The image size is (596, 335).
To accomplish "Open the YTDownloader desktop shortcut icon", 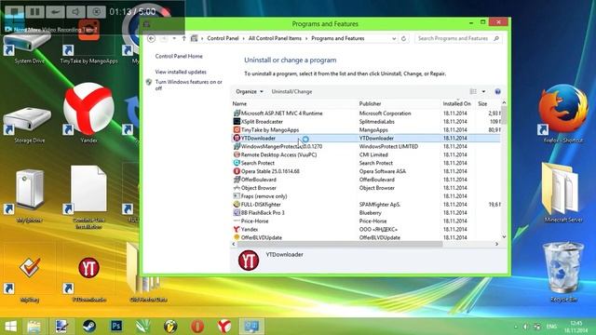I will [88, 268].
